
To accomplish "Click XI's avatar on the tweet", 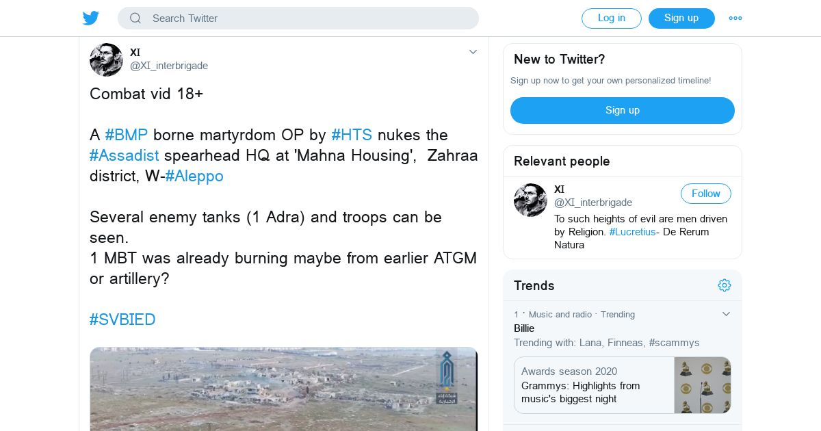I will coord(106,60).
